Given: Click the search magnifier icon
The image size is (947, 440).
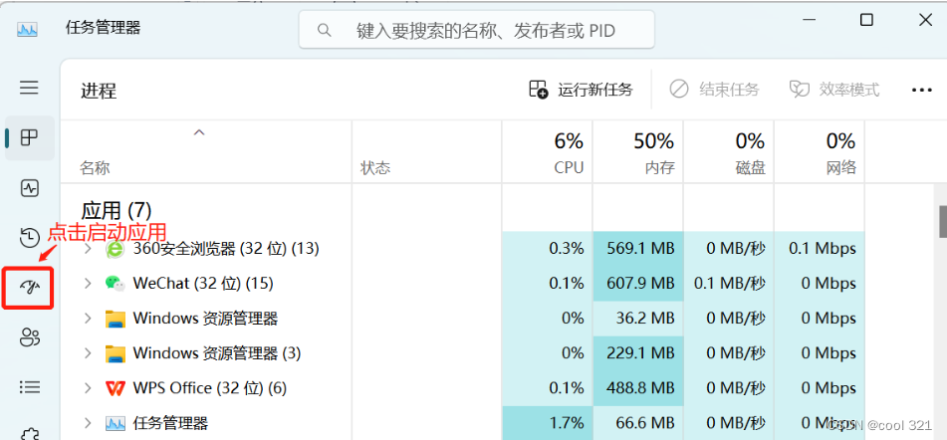Looking at the screenshot, I should coord(325,30).
